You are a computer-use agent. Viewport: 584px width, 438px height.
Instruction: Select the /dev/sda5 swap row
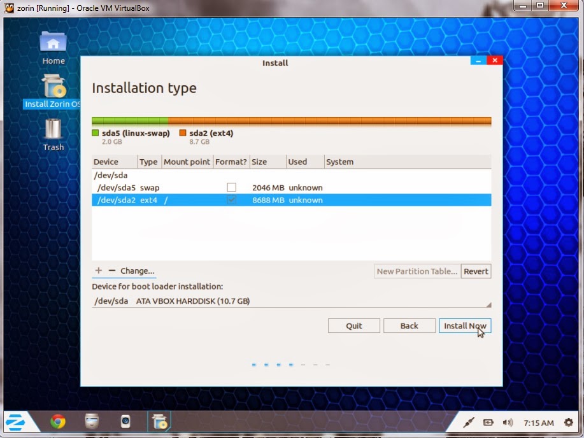(291, 187)
